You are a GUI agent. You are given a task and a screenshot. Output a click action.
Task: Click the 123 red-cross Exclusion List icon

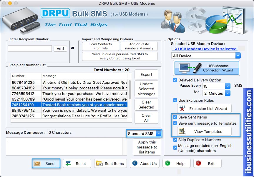point(182,108)
